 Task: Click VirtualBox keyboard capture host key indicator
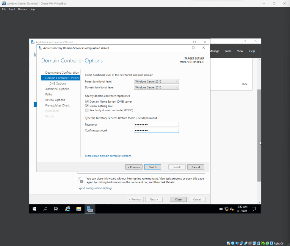click(272, 243)
